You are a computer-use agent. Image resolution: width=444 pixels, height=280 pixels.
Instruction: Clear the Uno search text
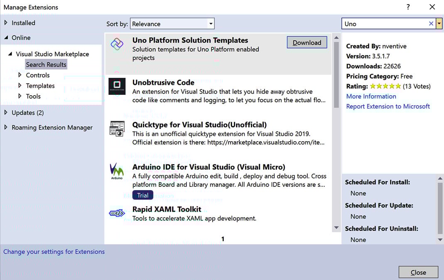pyautogui.click(x=431, y=24)
